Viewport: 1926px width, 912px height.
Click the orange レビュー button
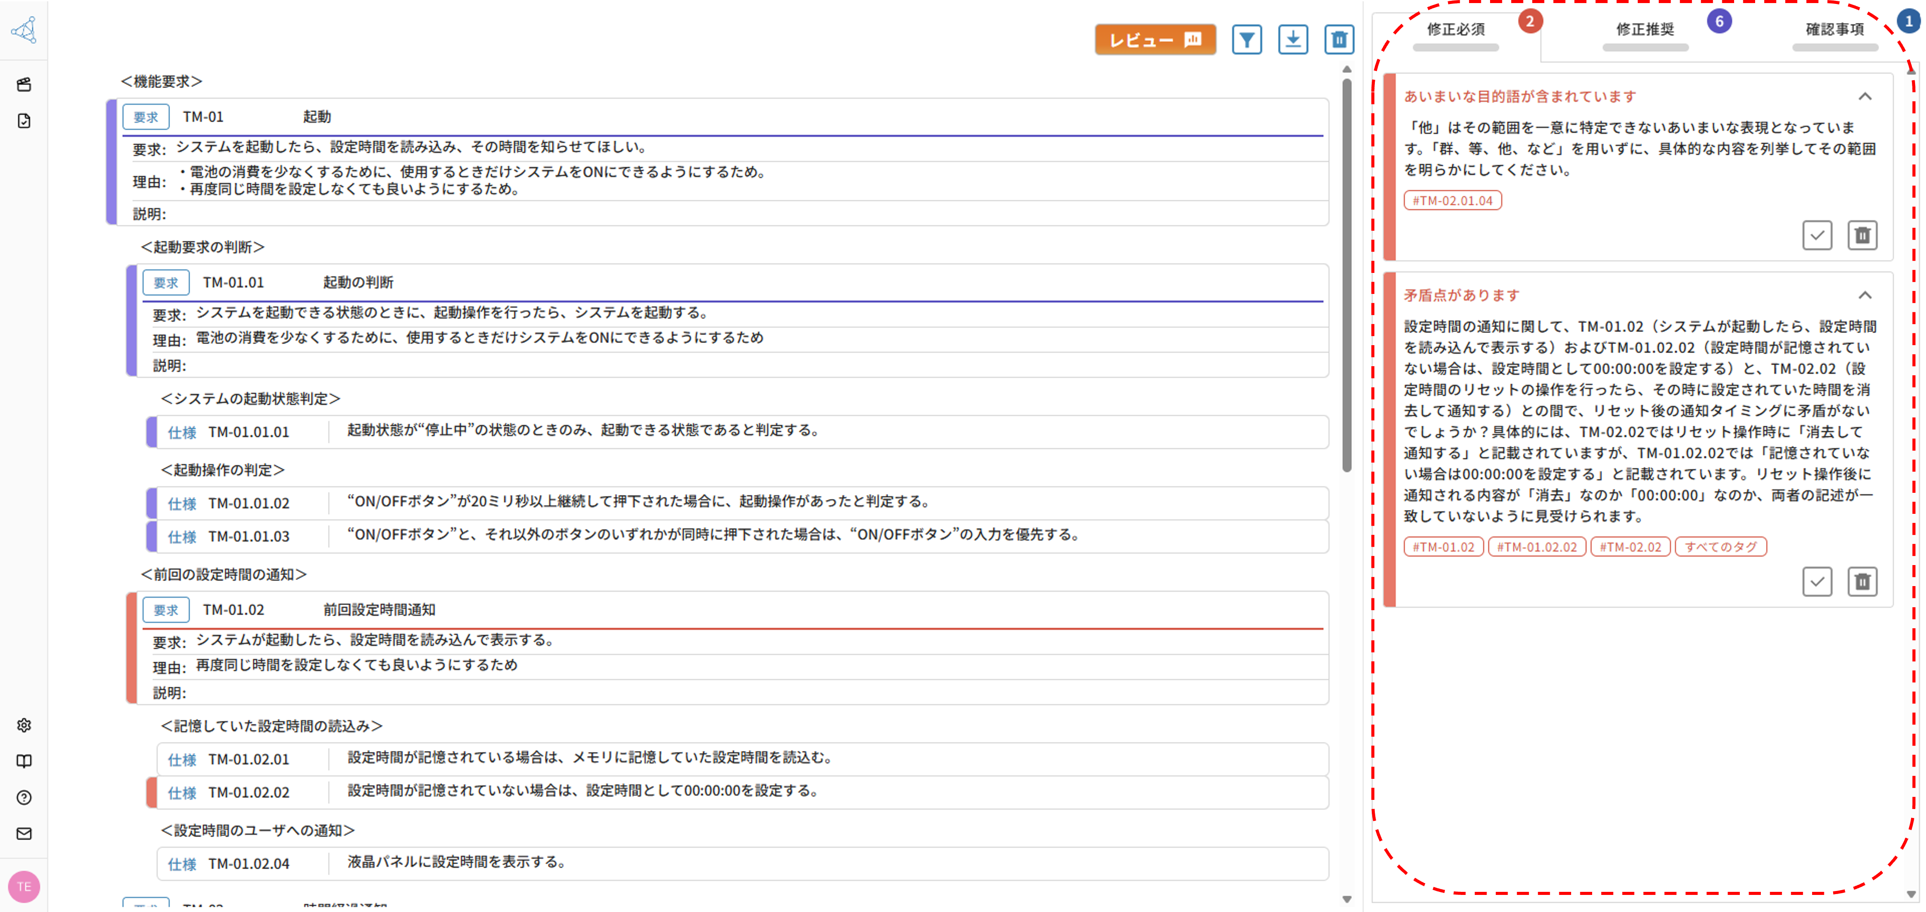click(1155, 39)
